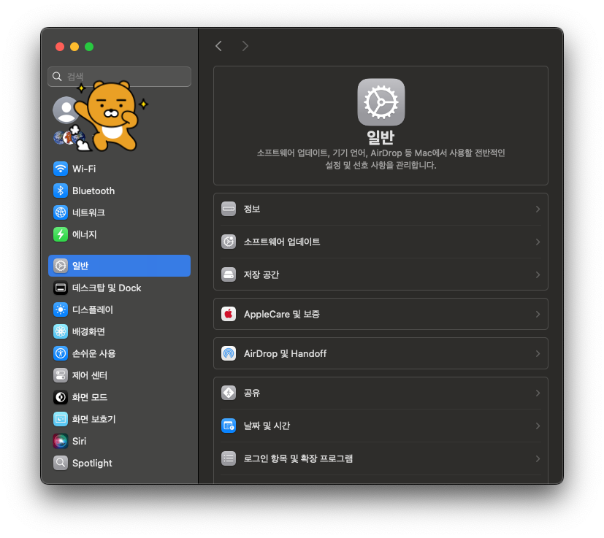Click the 소프트웨어 업데이트 gear icon
The height and width of the screenshot is (538, 604).
229,242
